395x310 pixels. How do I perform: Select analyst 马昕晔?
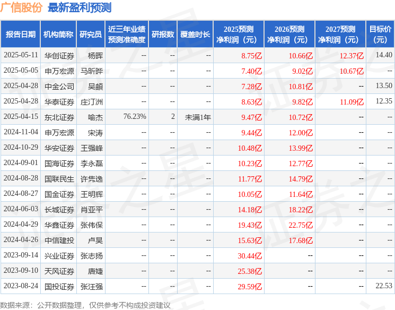[92, 71]
